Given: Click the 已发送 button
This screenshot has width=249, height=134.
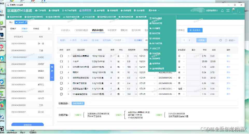Looking at the screenshot, I should click(x=202, y=40).
